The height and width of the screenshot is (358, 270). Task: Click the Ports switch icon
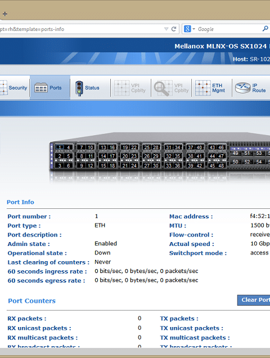(41, 88)
